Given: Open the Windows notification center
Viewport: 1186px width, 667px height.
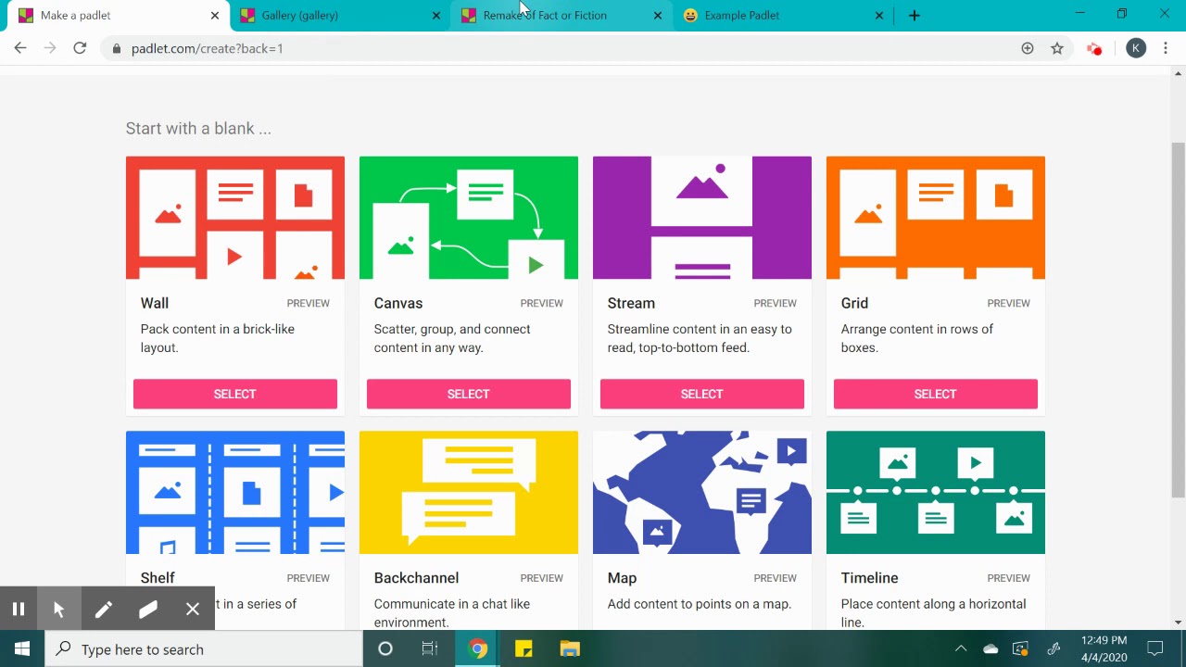Looking at the screenshot, I should tap(1154, 648).
